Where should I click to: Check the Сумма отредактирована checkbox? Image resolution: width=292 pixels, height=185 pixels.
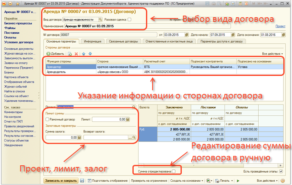pyautogui.click(x=173, y=171)
